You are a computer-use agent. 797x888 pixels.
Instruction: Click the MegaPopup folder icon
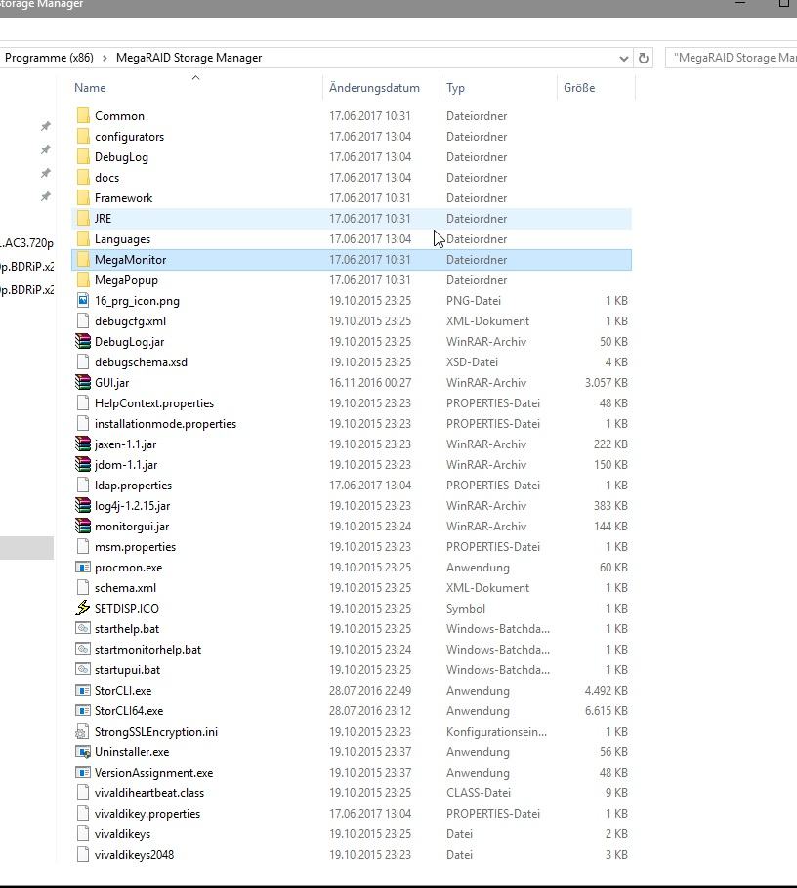click(x=83, y=279)
